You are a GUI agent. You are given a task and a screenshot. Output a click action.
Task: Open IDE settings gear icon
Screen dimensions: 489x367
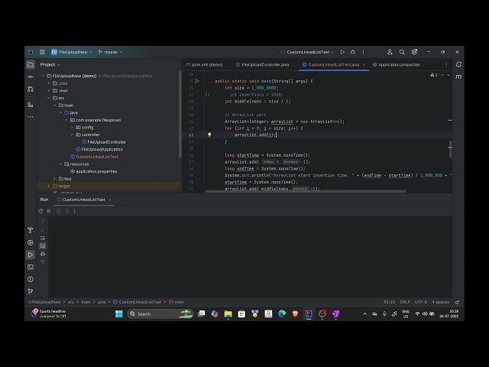pyautogui.click(x=414, y=52)
